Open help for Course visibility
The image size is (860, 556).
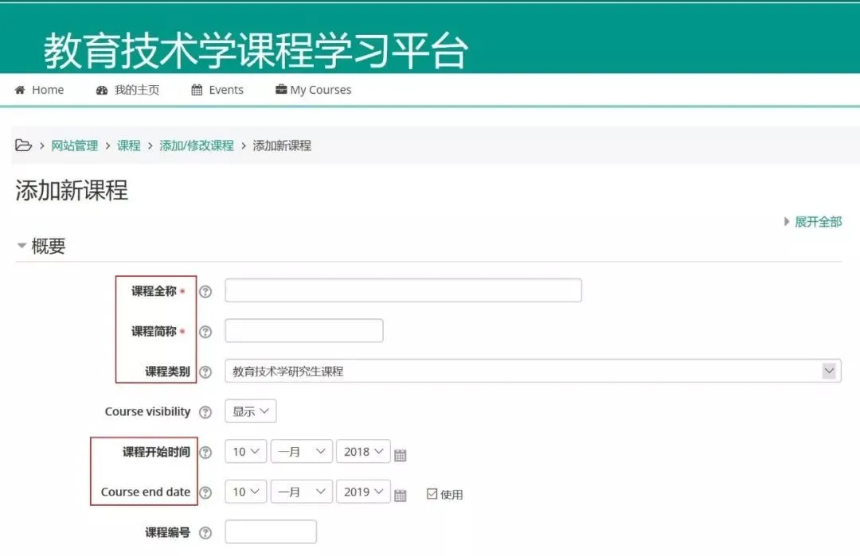tap(205, 412)
